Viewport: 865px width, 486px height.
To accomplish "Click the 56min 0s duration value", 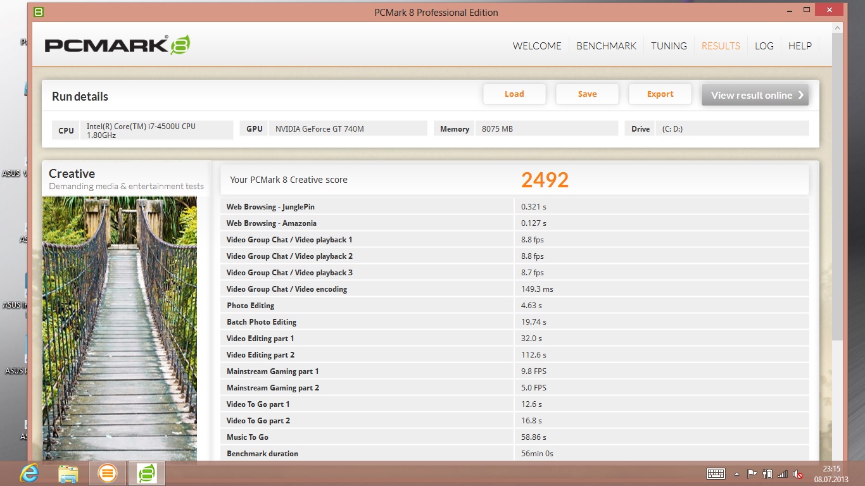I will [x=537, y=454].
